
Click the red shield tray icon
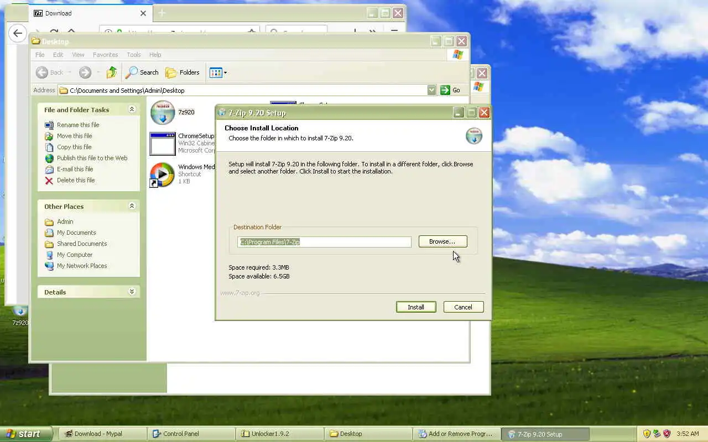pos(667,434)
